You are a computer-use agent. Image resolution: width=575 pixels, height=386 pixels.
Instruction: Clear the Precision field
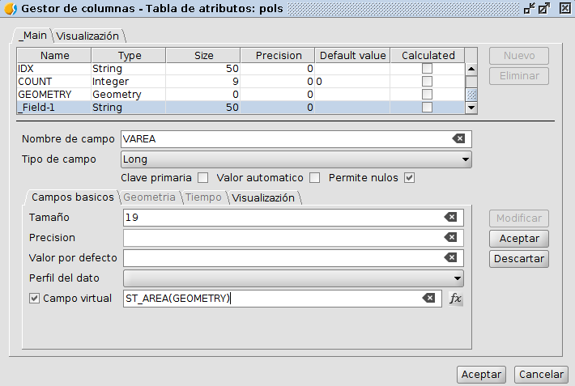450,238
